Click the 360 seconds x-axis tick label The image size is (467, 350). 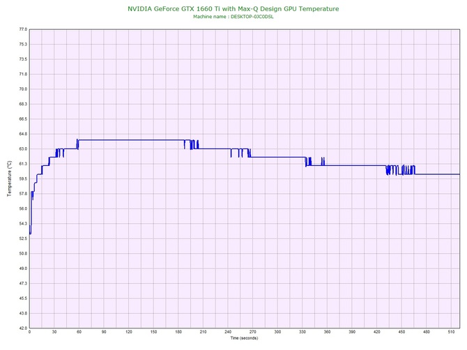(327, 332)
